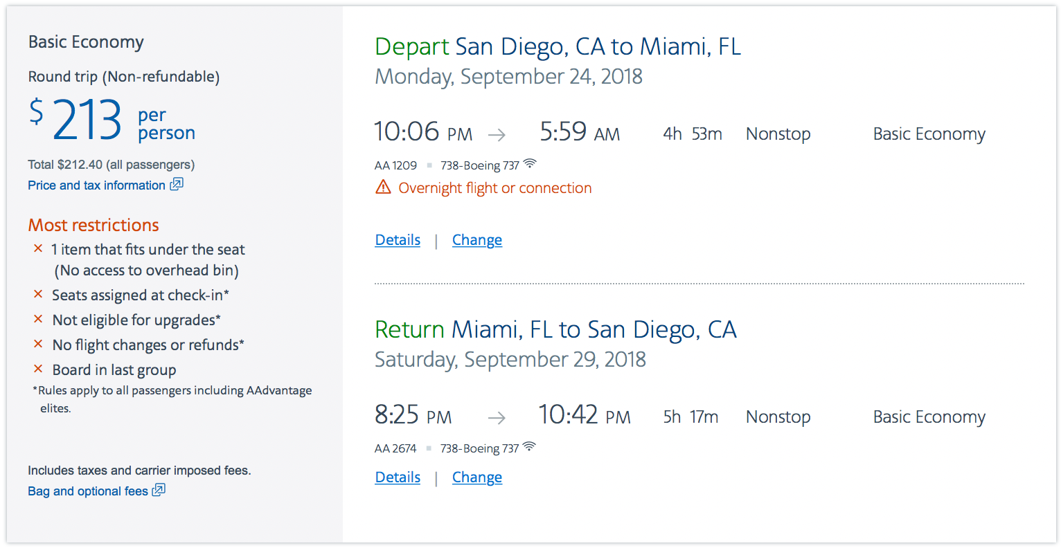Image resolution: width=1061 pixels, height=548 pixels.
Task: Click external-link icon beside Bag and optional fees
Action: [159, 490]
